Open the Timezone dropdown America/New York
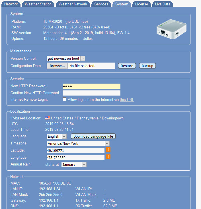Image resolution: width=201 pixels, height=209 pixels. click(x=78, y=143)
